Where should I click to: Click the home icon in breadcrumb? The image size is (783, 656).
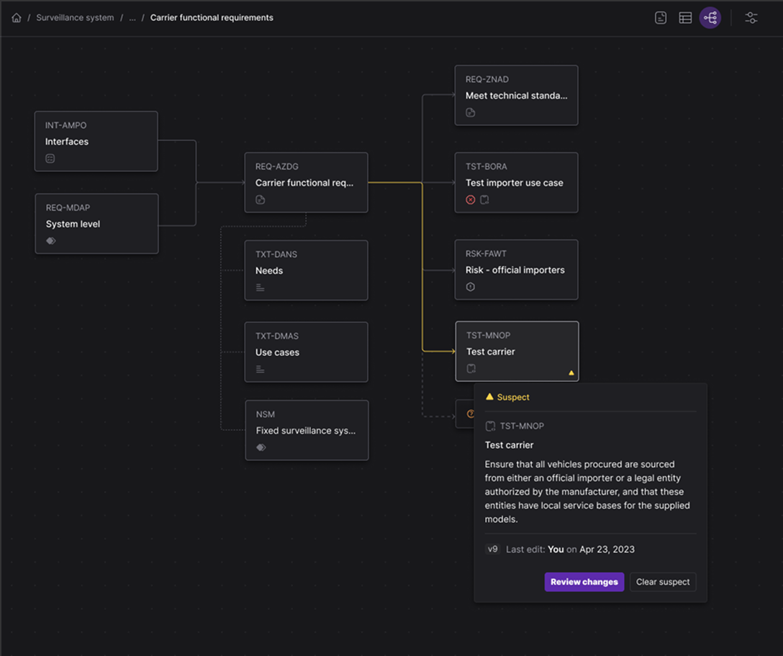coord(17,18)
